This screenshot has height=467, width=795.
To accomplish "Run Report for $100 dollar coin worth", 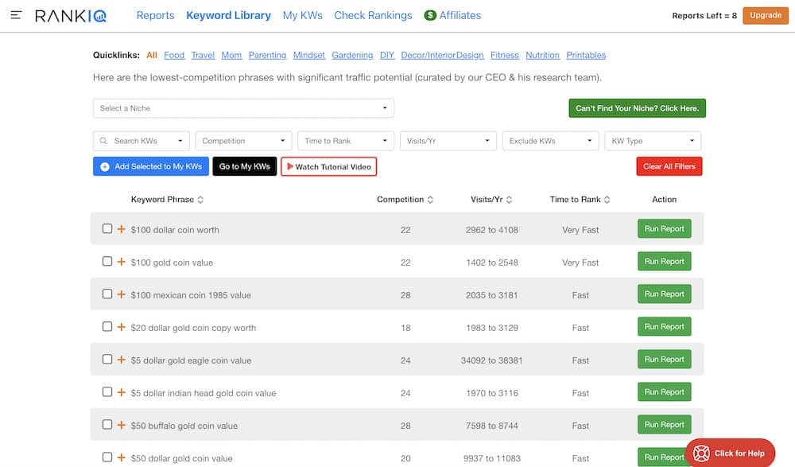I will pyautogui.click(x=664, y=229).
